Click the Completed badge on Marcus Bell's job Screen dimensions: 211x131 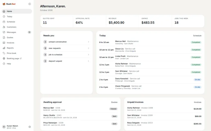click(196, 42)
